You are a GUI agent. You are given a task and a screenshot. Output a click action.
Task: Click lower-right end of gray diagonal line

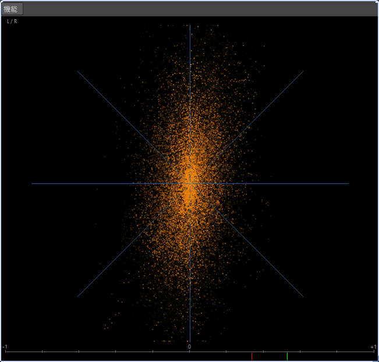click(x=302, y=296)
